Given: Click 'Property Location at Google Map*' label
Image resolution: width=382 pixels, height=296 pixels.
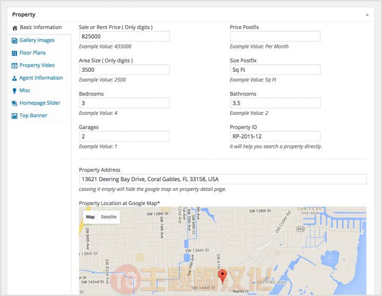Looking at the screenshot, I should click(x=119, y=203).
